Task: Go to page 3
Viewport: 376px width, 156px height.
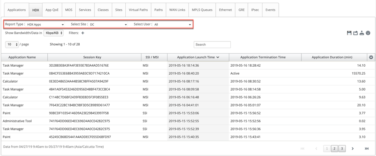Action: click(342, 148)
